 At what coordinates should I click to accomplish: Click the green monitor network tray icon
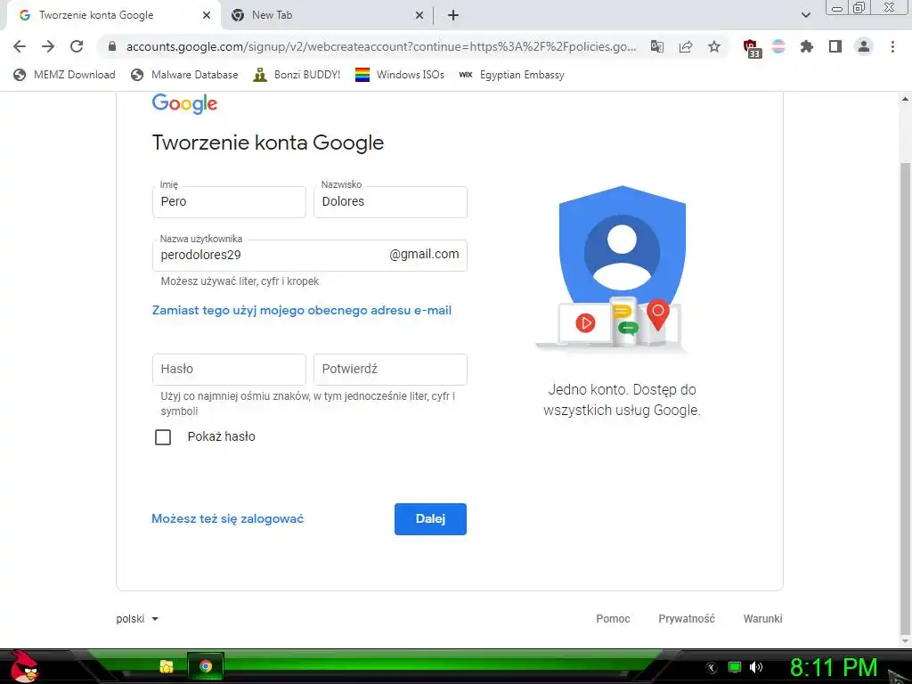[735, 667]
